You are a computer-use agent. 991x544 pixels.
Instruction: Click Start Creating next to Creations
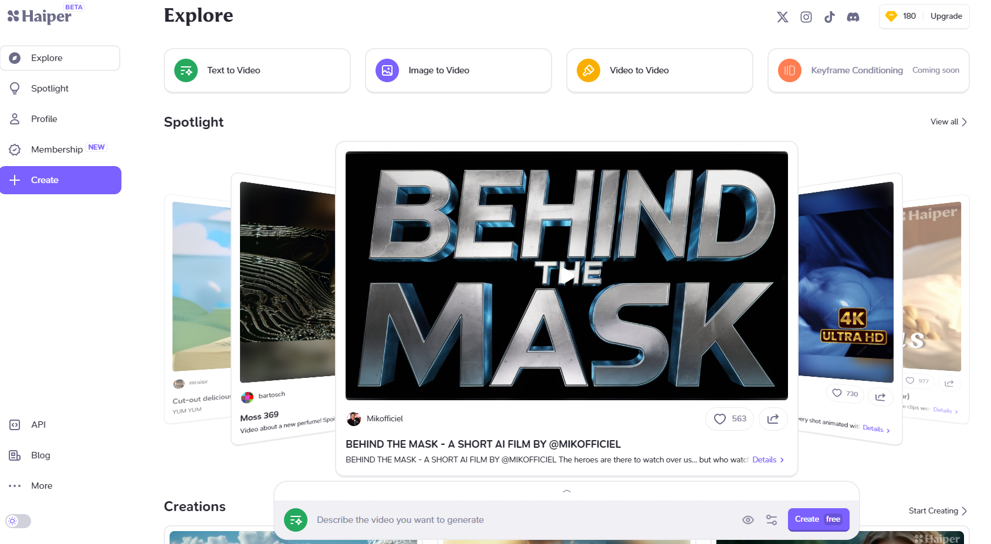(938, 511)
